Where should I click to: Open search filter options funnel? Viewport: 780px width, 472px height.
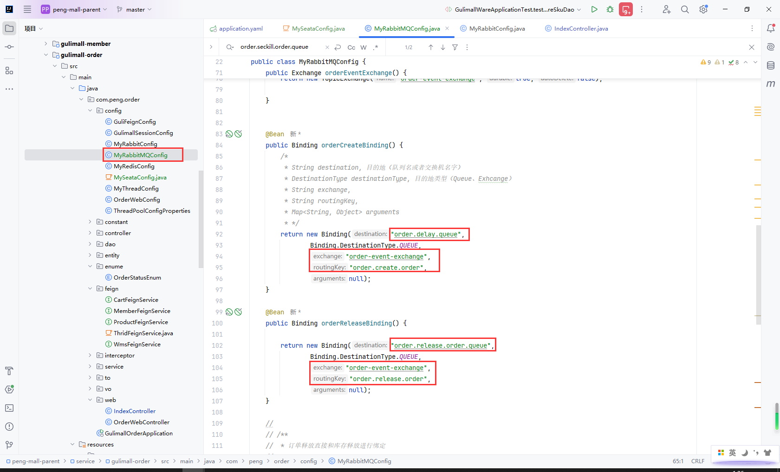click(455, 47)
